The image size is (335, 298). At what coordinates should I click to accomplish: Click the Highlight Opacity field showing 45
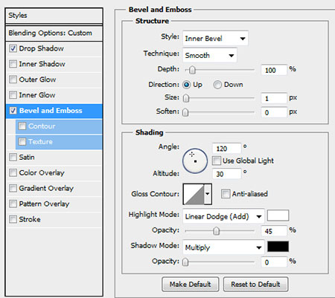point(274,231)
